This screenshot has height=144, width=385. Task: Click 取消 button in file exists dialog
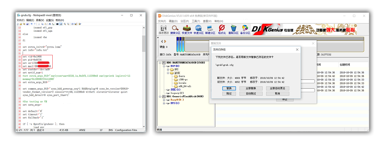click(277, 94)
